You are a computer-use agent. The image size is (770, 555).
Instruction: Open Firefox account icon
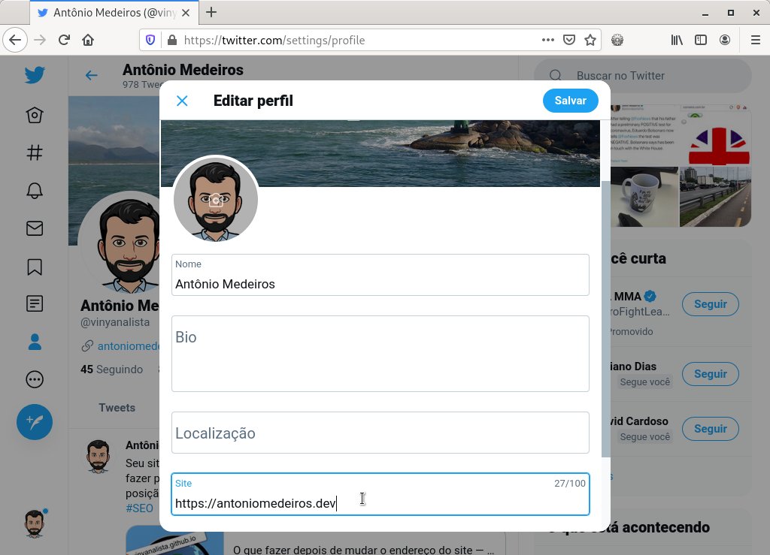(x=725, y=41)
